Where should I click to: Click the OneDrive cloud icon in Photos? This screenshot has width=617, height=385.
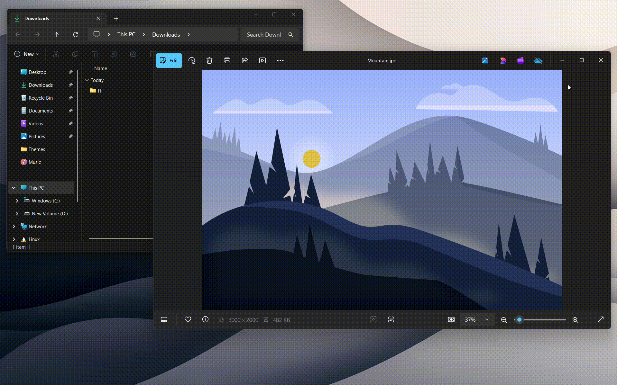[538, 60]
